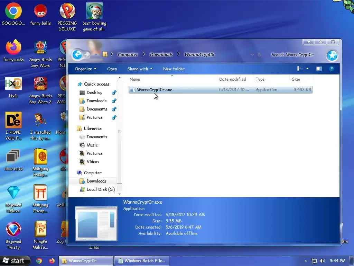Select Local Disk (C:) in navigation pane
The height and width of the screenshot is (266, 354).
coord(97,189)
